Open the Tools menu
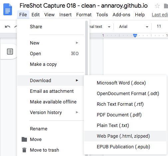The width and height of the screenshot is (168, 156). tap(102, 15)
